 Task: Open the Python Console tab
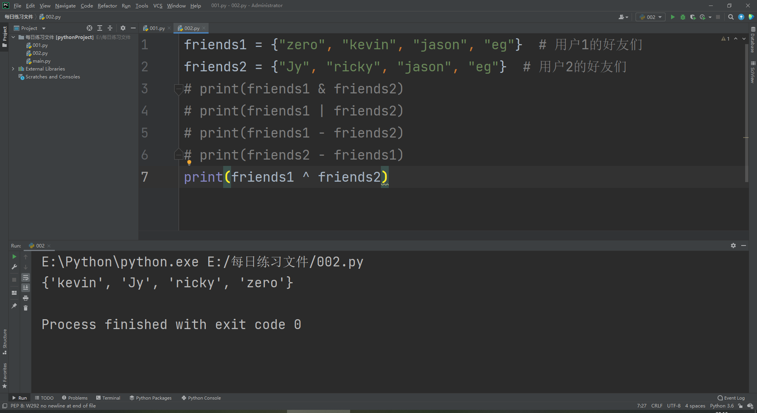(x=201, y=398)
